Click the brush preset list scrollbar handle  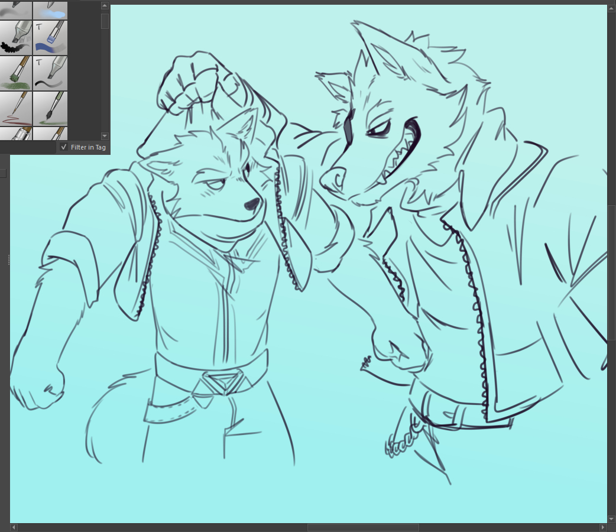click(105, 21)
